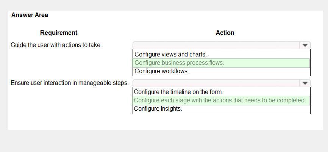Click white space between Requirement and Action headers

coord(147,33)
